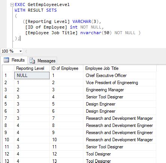Click the select-all corner cell of results grid
166x163 pixels.
point(8,68)
